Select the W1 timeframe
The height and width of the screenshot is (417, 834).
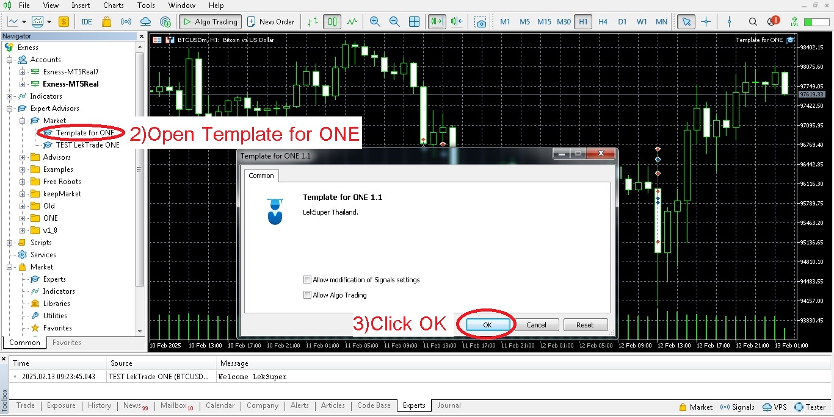coord(642,22)
